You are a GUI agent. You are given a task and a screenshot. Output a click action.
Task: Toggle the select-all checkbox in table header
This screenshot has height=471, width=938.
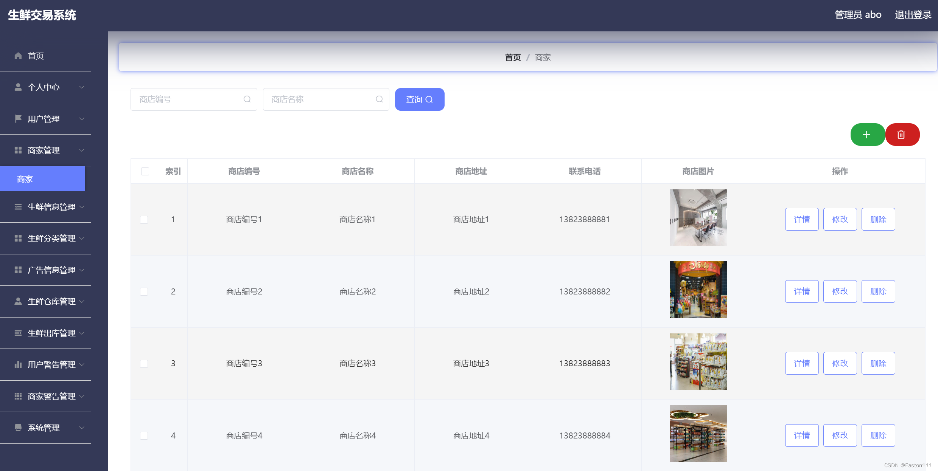[x=145, y=171]
